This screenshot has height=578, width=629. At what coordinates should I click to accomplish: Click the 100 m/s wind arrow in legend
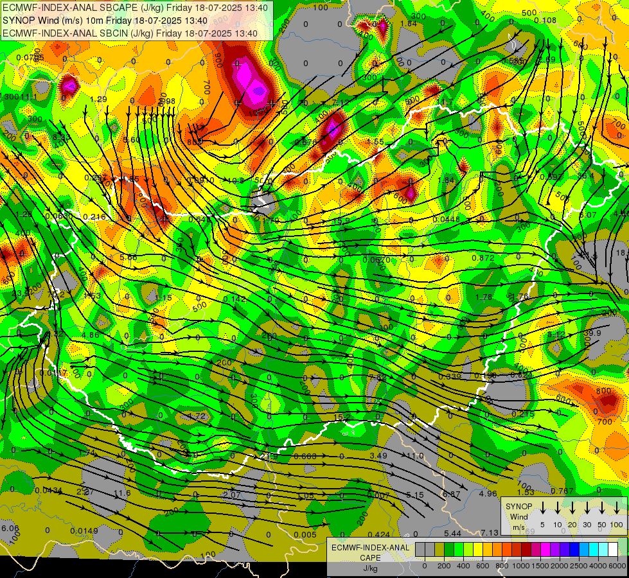(x=617, y=507)
